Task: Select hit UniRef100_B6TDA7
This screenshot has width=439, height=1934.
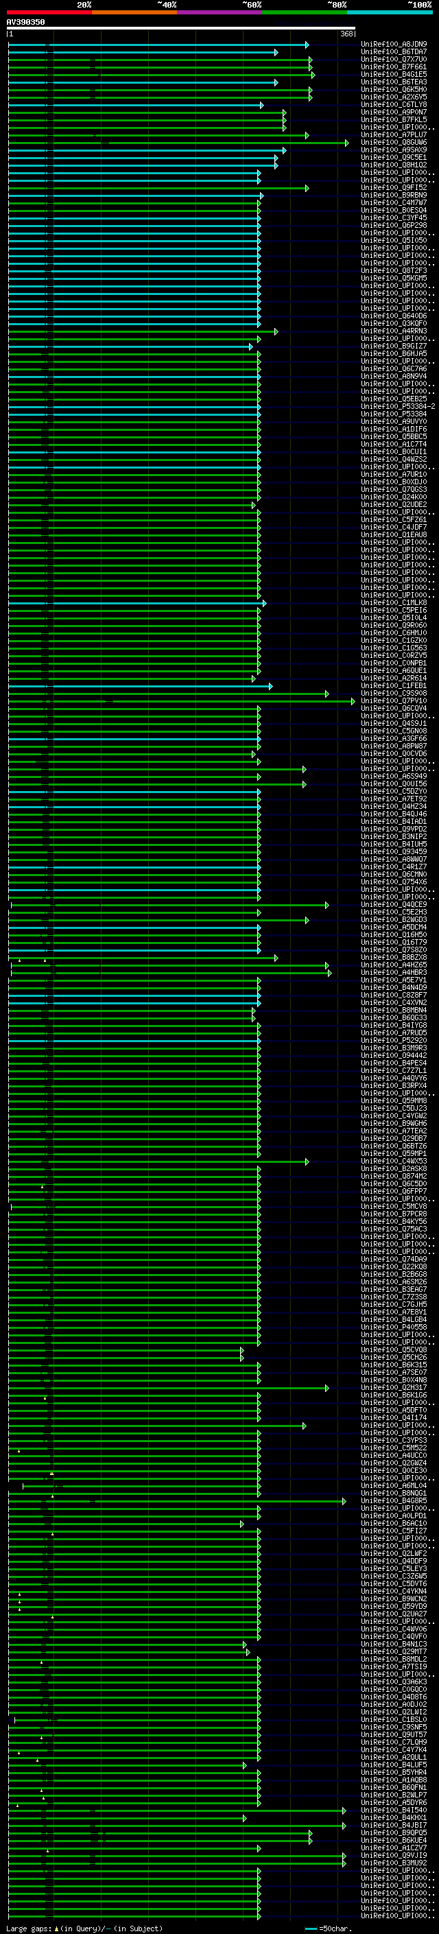Action: pyautogui.click(x=394, y=52)
